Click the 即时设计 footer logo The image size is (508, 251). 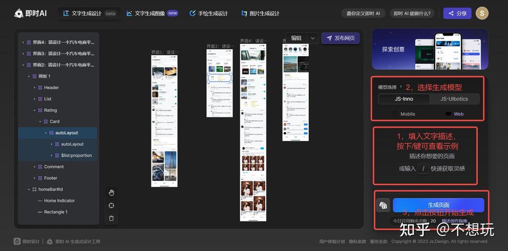coord(26,241)
